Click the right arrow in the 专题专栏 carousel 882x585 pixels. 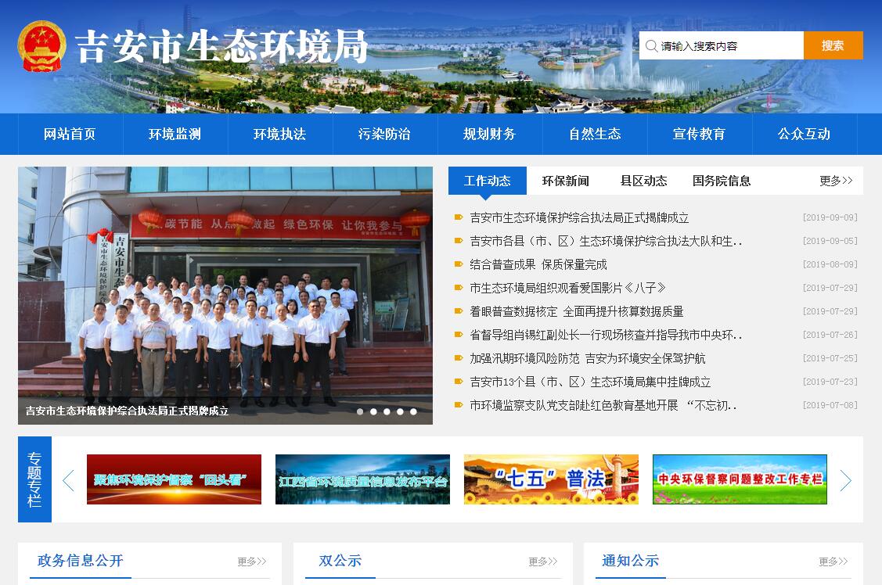[x=845, y=480]
